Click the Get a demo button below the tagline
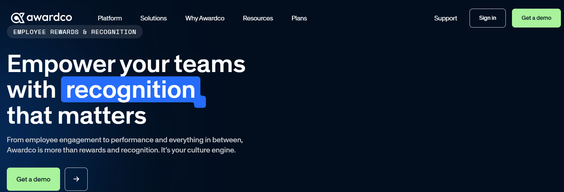 33,179
